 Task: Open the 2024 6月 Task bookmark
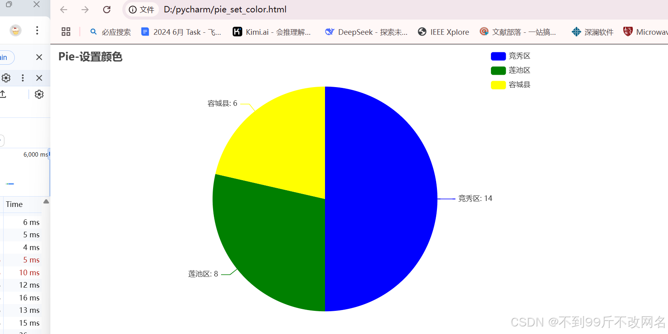(x=181, y=32)
